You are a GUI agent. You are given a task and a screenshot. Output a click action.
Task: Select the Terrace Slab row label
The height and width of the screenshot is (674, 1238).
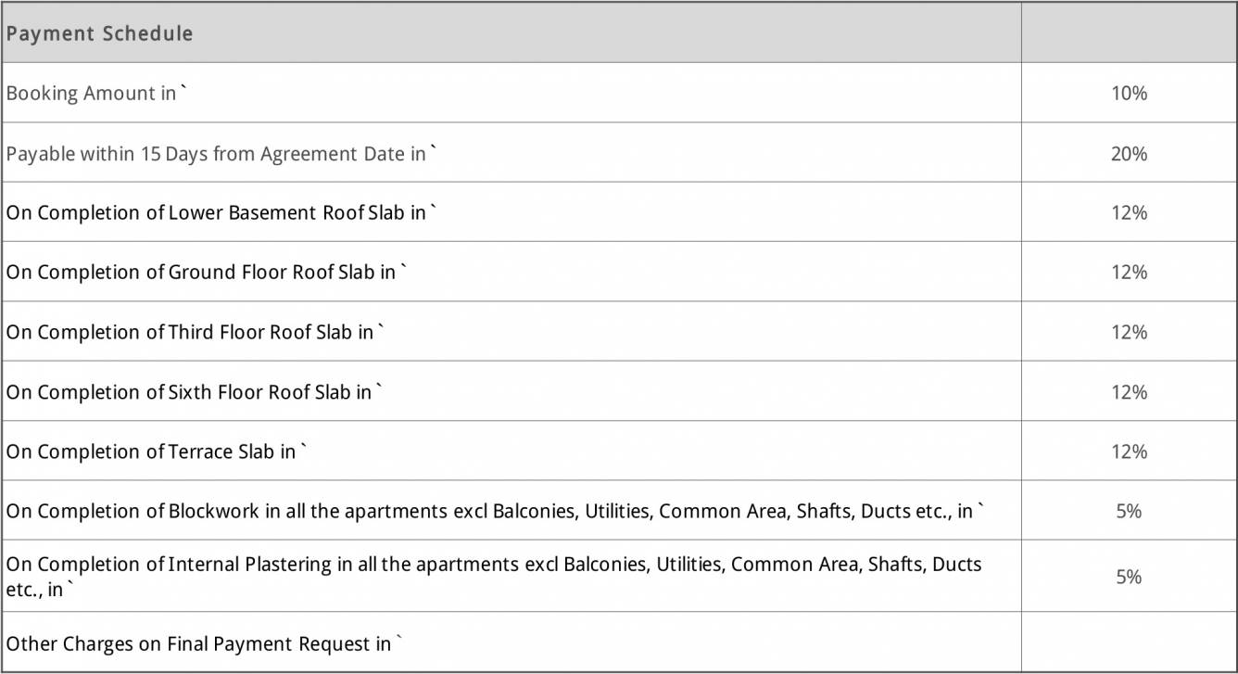pyautogui.click(x=156, y=451)
